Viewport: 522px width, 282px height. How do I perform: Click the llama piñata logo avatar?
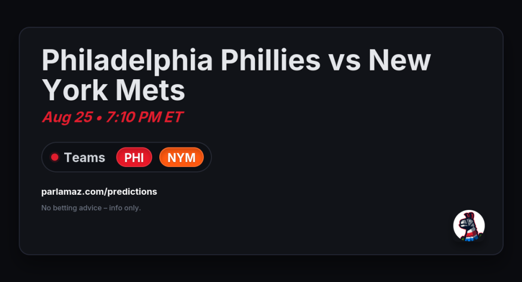coord(469,226)
